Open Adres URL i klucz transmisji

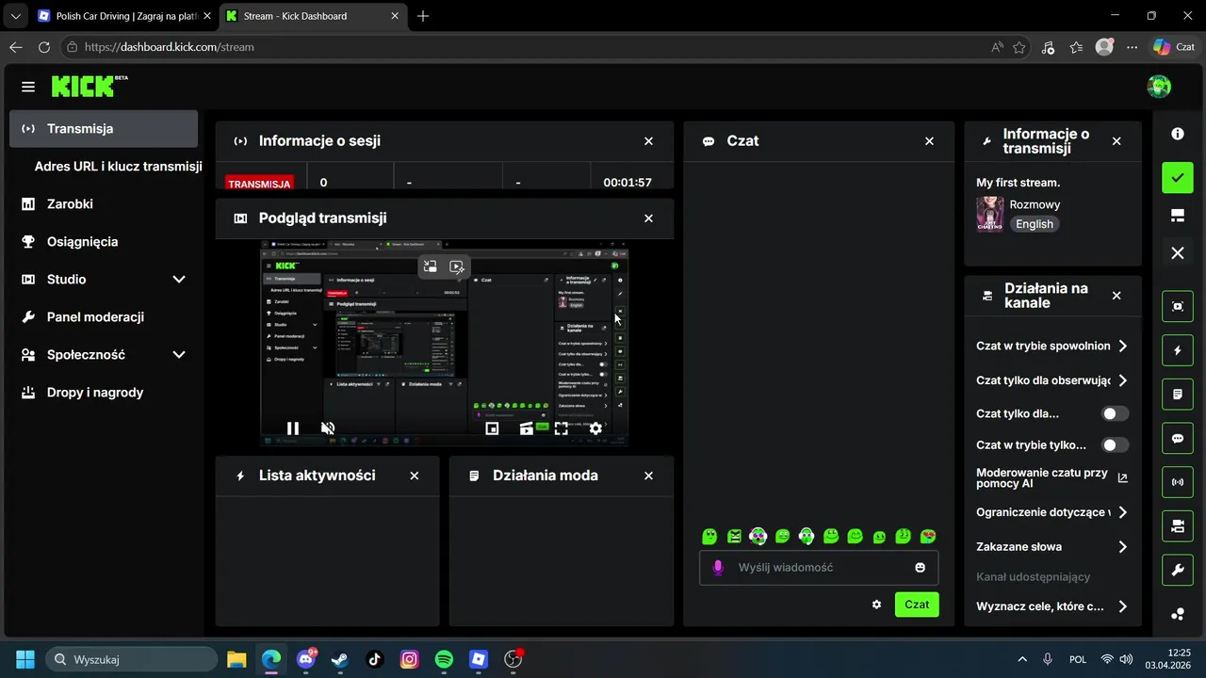[x=118, y=166]
